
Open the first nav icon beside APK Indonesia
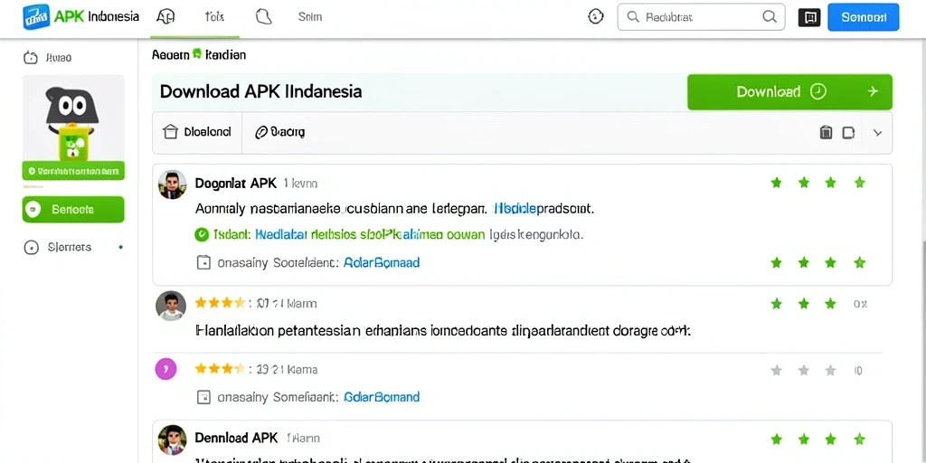coord(165,16)
